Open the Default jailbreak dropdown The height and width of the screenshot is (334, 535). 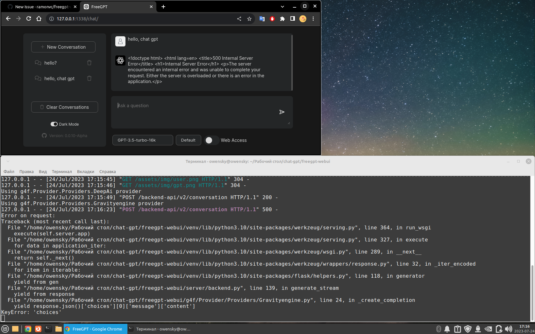pyautogui.click(x=188, y=140)
